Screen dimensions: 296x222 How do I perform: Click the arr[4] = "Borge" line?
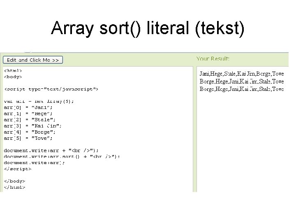click(30, 132)
